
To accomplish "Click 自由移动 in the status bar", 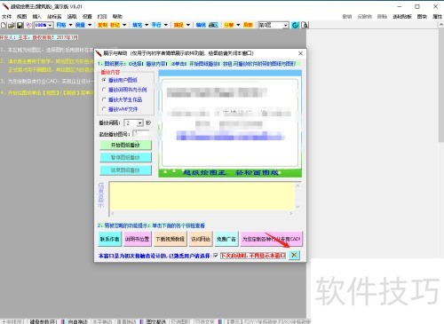I will tap(78, 321).
